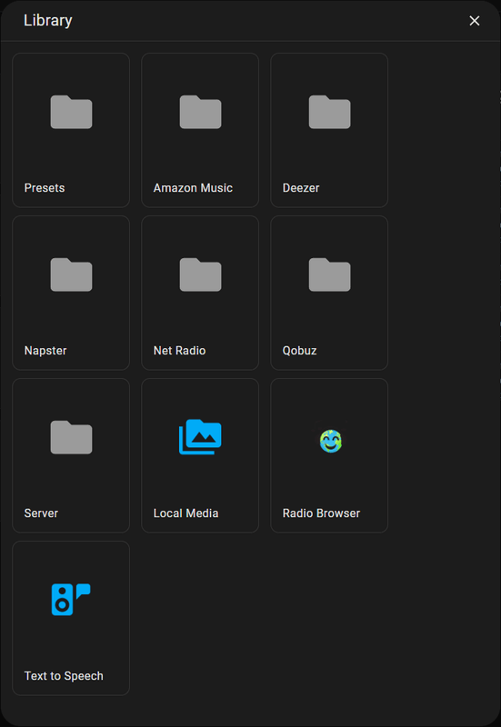Select the Deezer label text
Screen dimensions: 501x727
pos(301,188)
